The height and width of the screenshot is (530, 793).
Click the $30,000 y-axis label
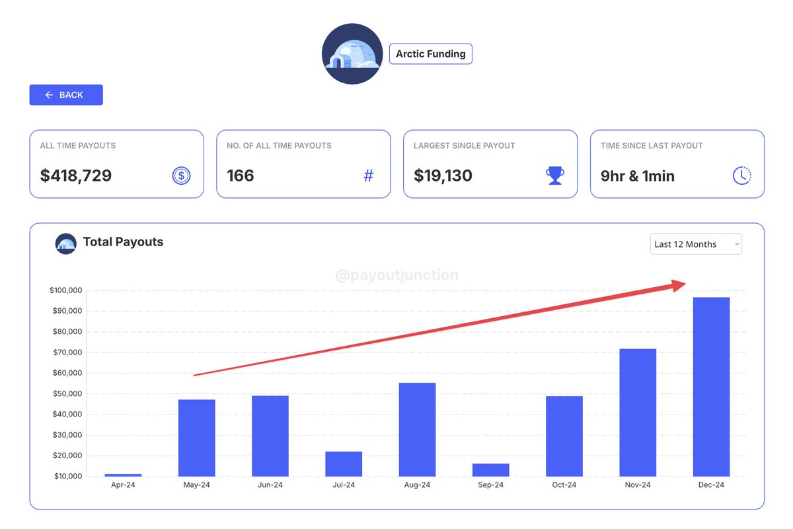point(67,435)
